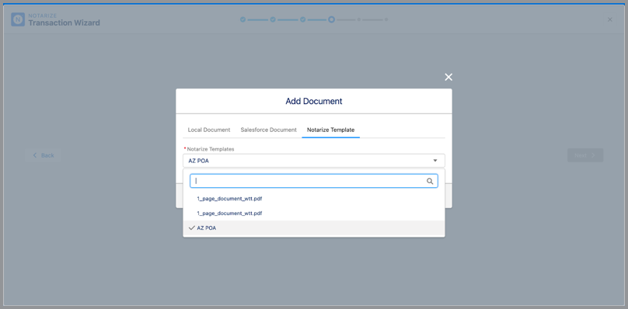Choose the second 1_page_document_wtt.pdf option

314,214
